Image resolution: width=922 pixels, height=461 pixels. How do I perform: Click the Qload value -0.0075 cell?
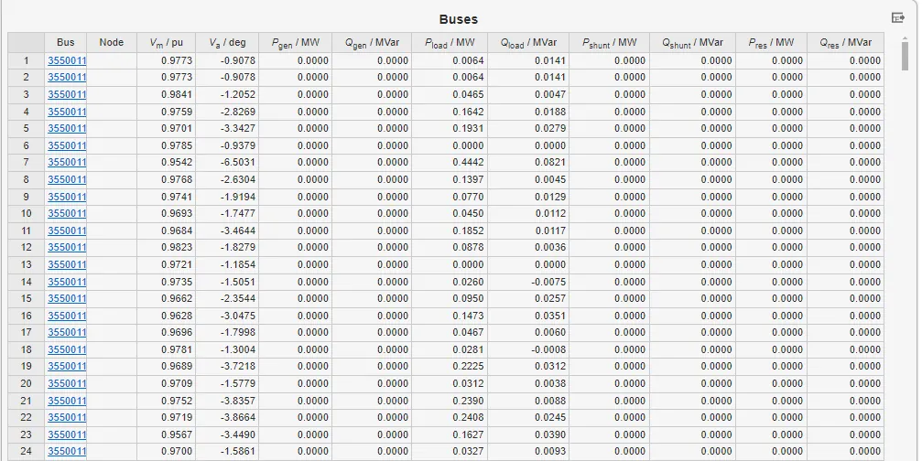pyautogui.click(x=528, y=282)
